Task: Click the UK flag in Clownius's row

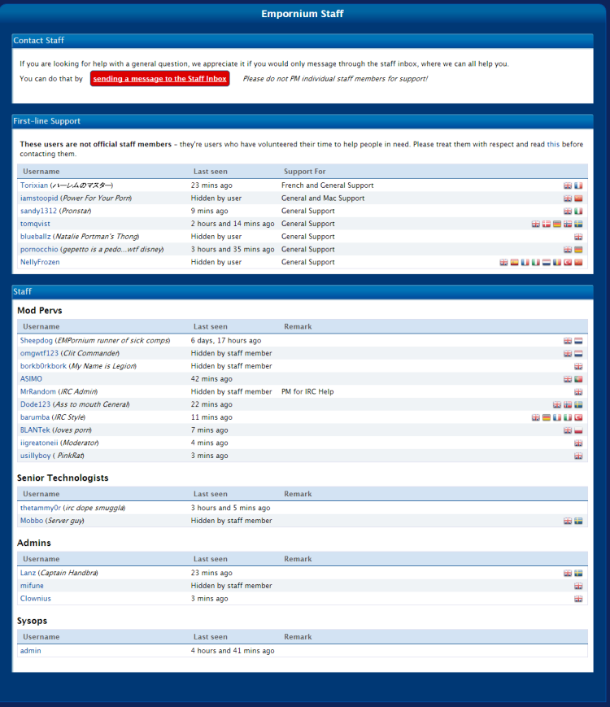Action: (578, 599)
